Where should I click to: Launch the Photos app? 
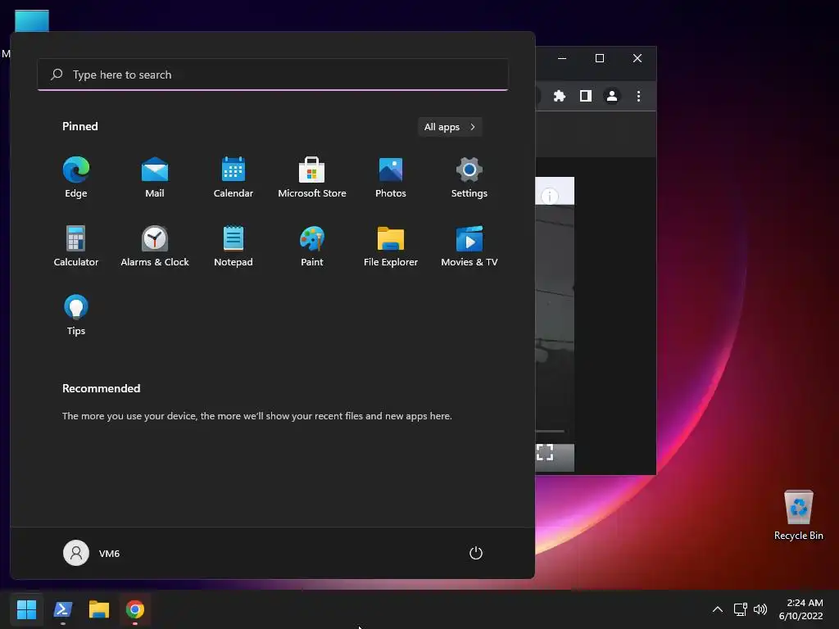[391, 177]
